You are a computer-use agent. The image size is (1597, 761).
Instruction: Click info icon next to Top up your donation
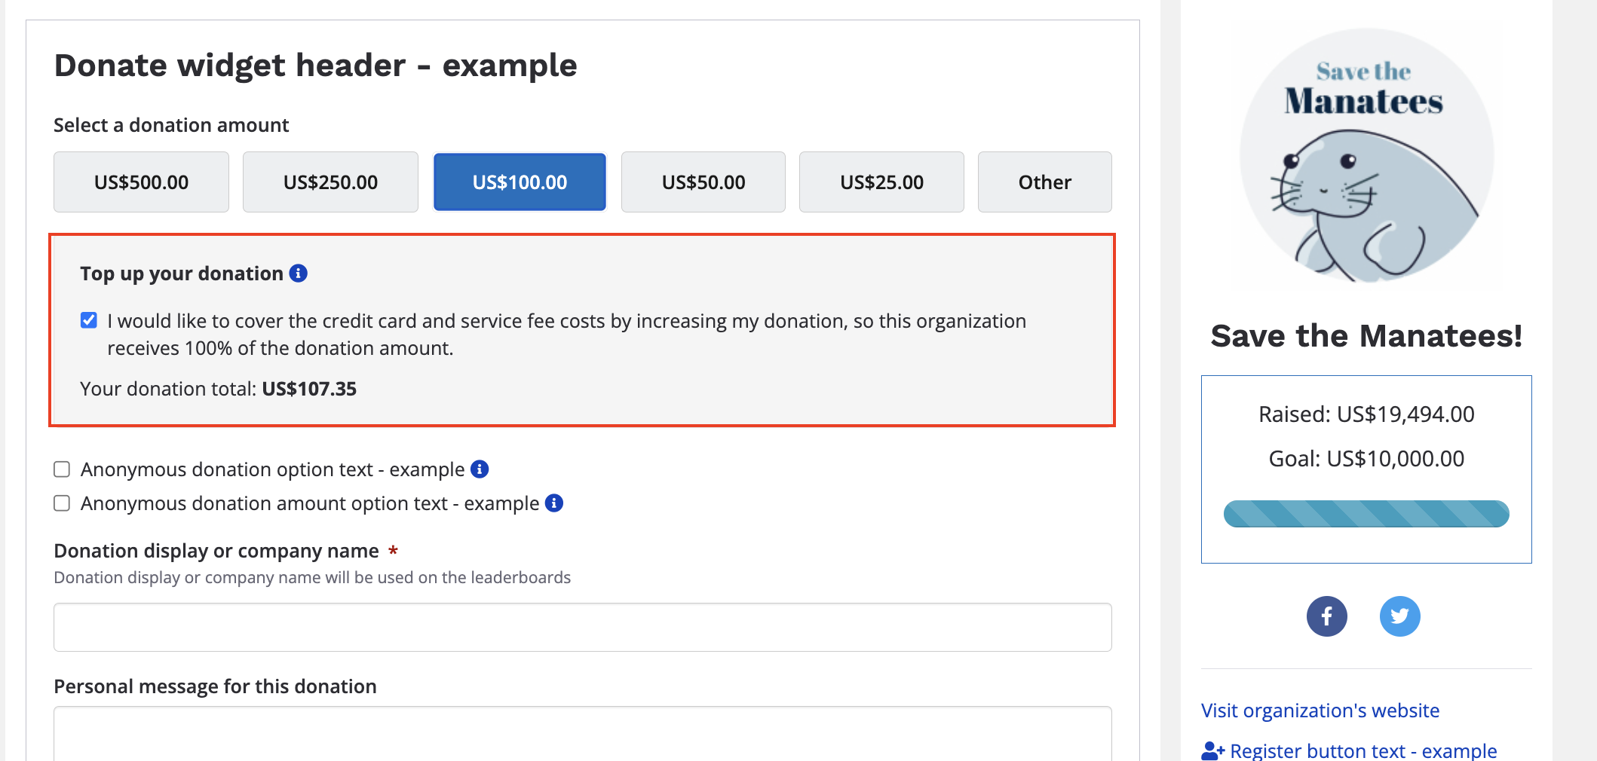[299, 274]
